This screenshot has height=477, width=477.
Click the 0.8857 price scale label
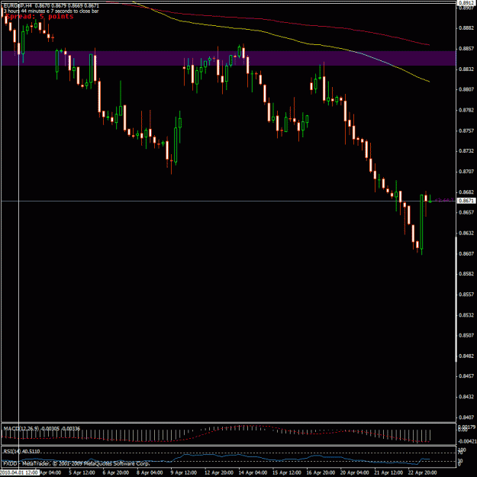tap(466, 49)
